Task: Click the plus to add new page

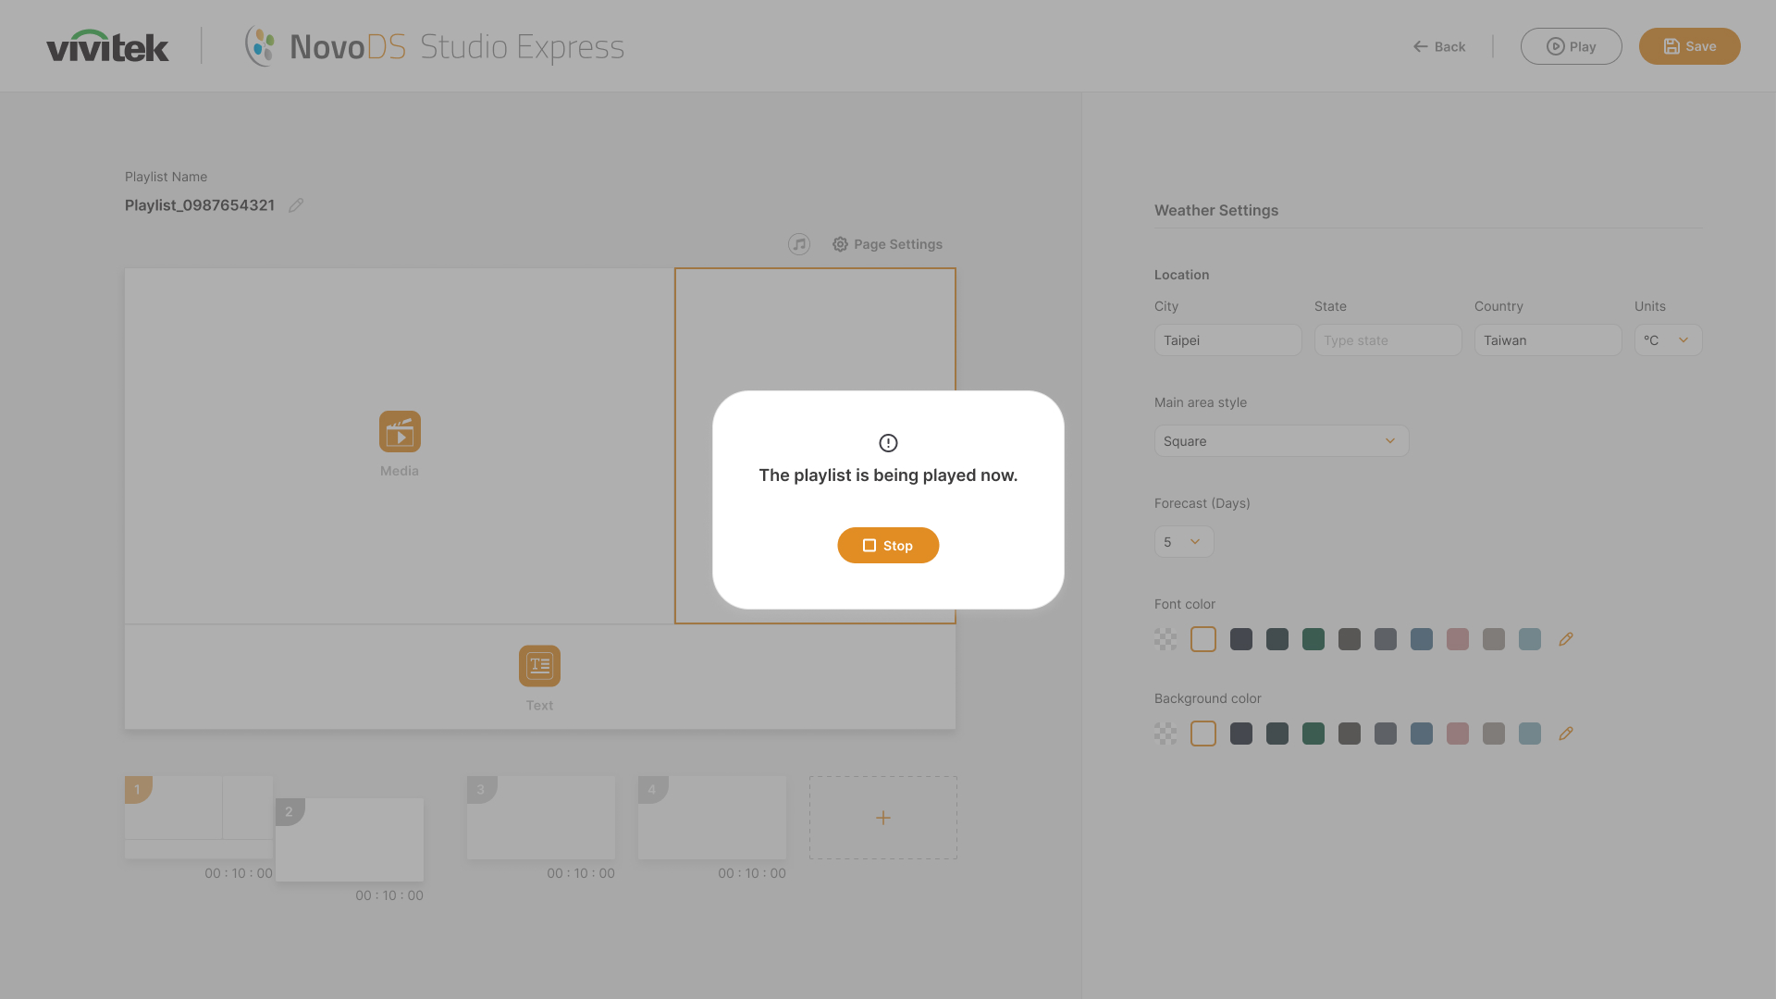Action: [x=882, y=818]
